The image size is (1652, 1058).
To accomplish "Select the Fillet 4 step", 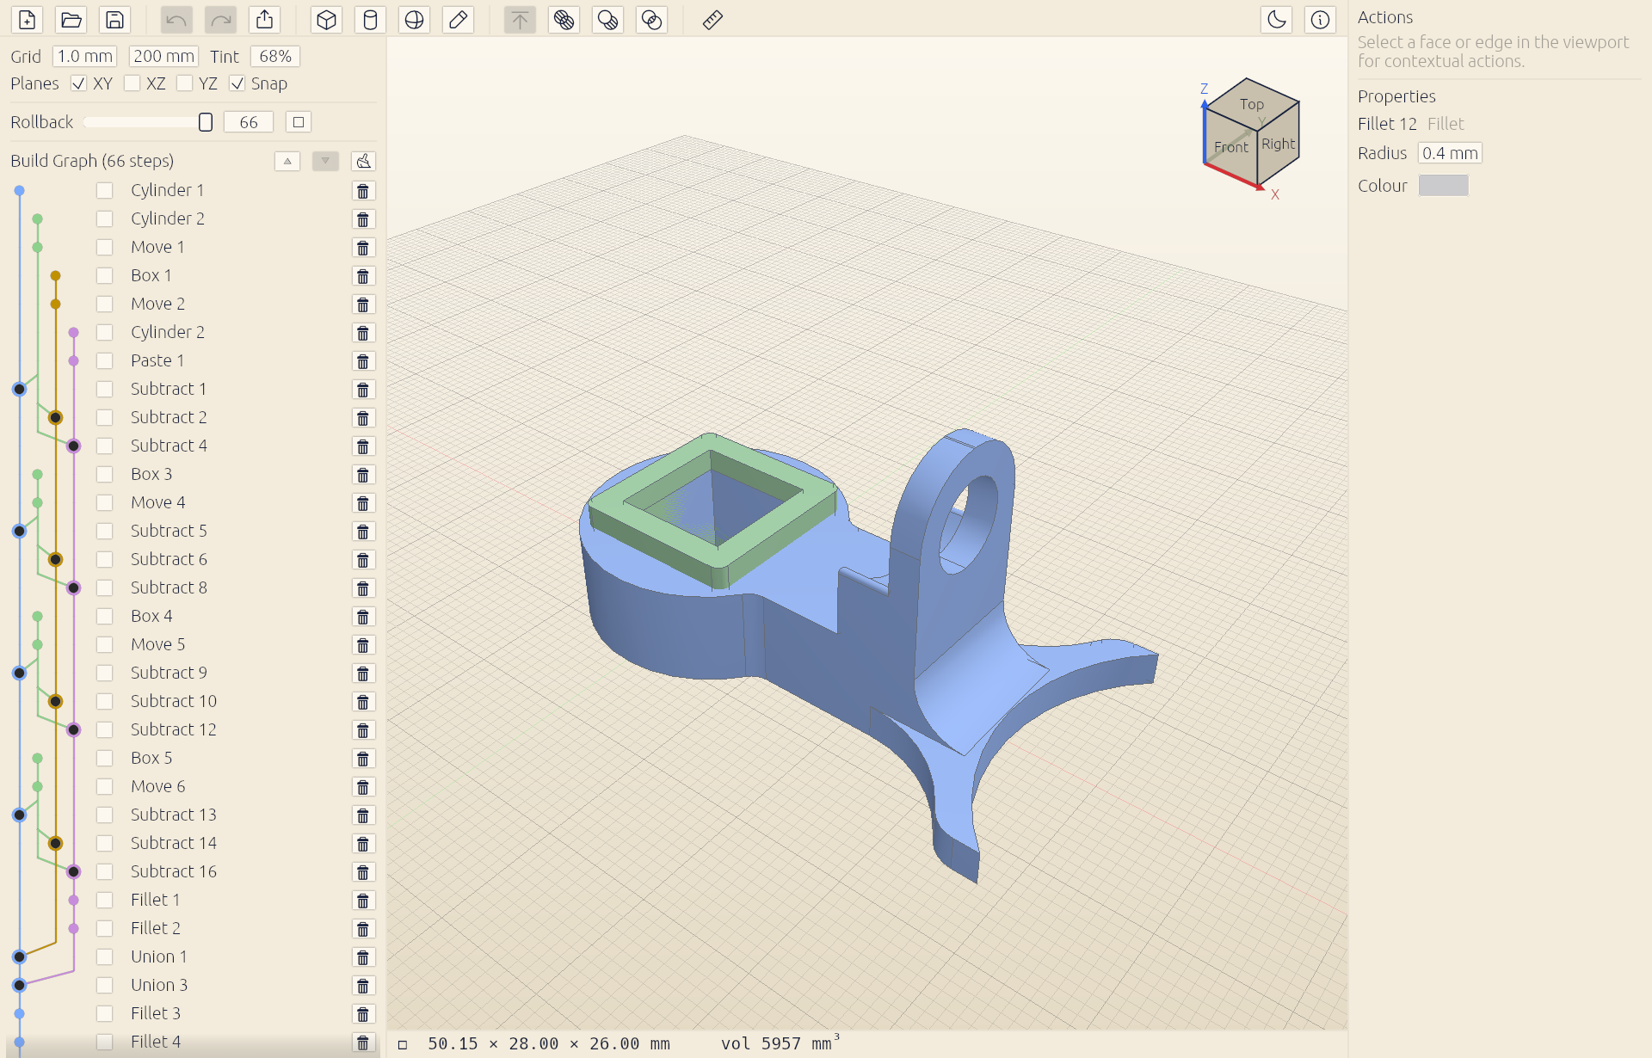I will pyautogui.click(x=156, y=1042).
